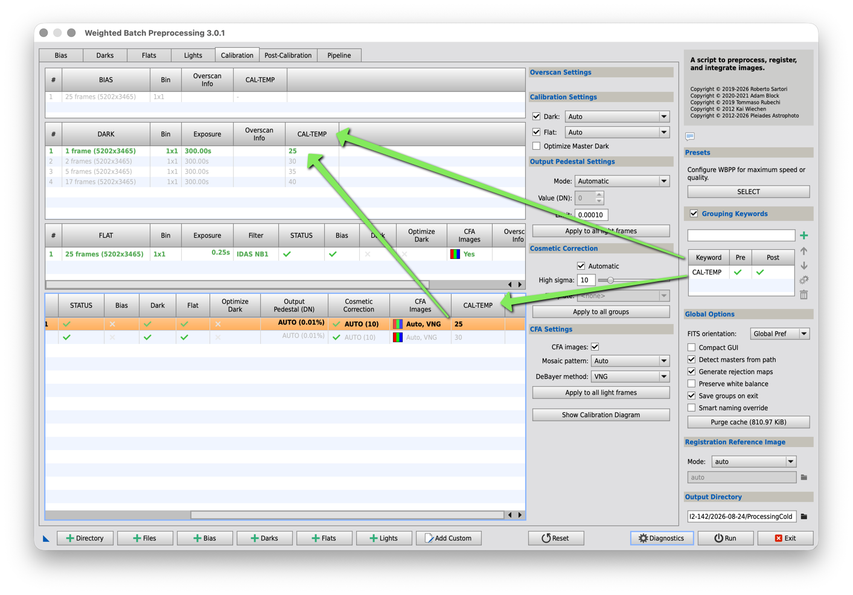
Task: Toggle CFA images checkbox
Action: coord(595,347)
